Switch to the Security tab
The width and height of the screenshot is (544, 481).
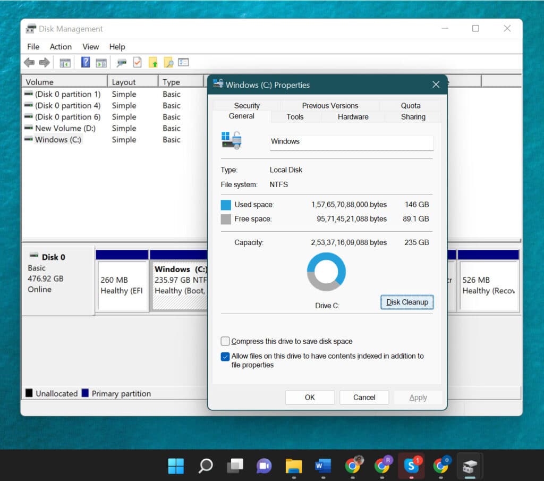[x=246, y=105]
